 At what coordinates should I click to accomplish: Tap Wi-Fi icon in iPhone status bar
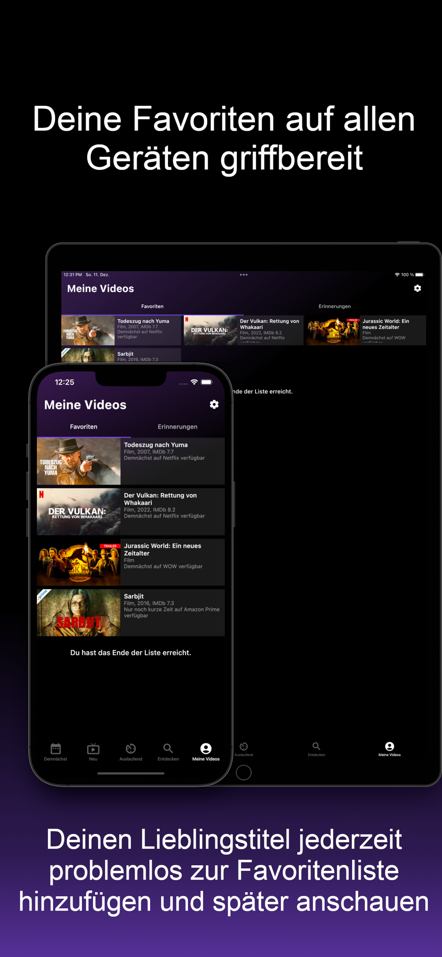point(194,382)
